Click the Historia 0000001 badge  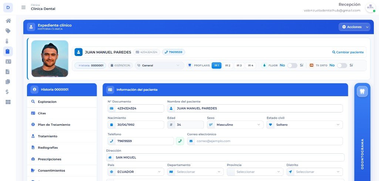[90, 66]
